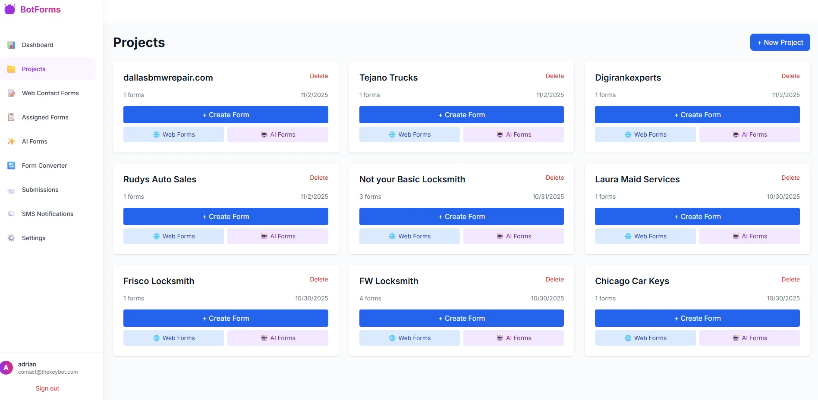
Task: Click the Dashboard icon in the sidebar
Action: point(11,45)
